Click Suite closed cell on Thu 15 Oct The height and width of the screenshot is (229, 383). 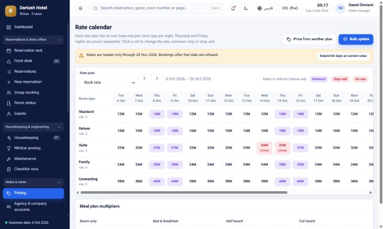[282, 148]
